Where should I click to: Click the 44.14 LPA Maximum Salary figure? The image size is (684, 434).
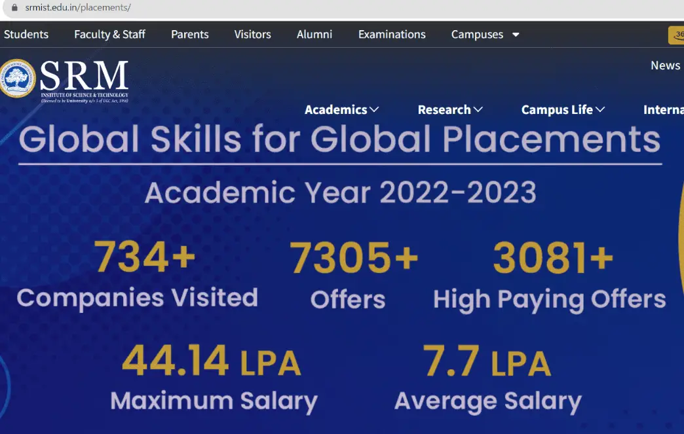[214, 378]
